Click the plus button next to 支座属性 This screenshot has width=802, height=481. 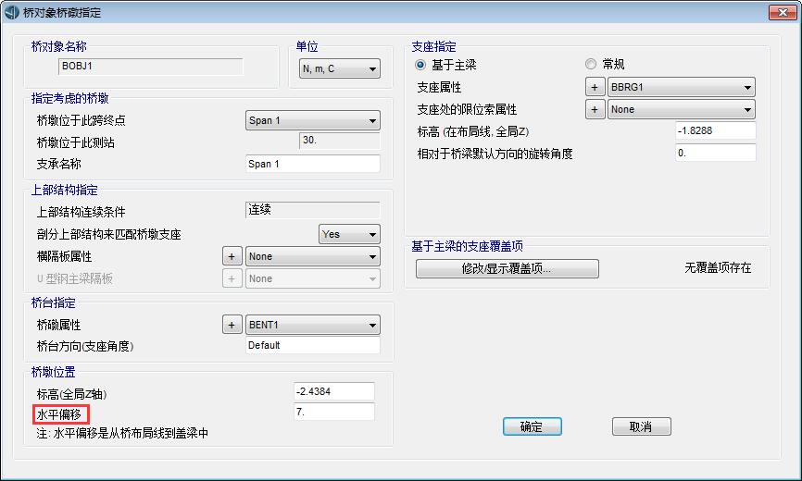click(595, 87)
